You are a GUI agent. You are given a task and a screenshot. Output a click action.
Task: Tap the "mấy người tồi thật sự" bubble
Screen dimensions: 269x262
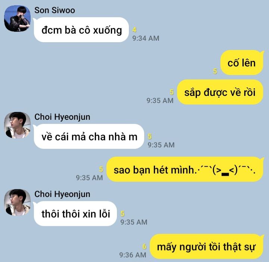[207, 247]
